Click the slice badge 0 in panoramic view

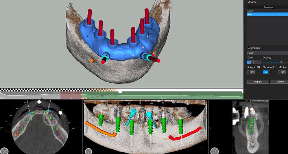88,151
